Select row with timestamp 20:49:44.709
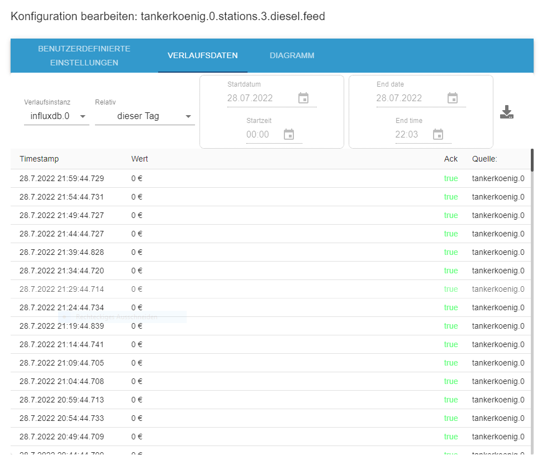The width and height of the screenshot is (542, 455). pyautogui.click(x=270, y=437)
